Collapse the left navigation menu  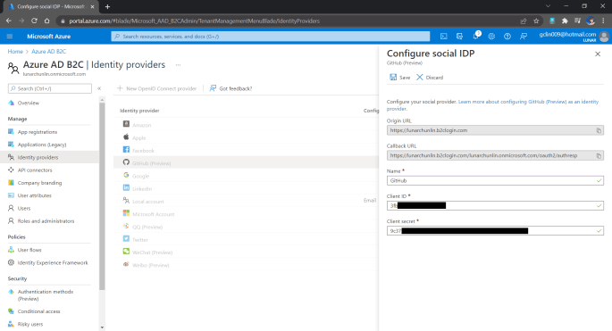click(99, 88)
